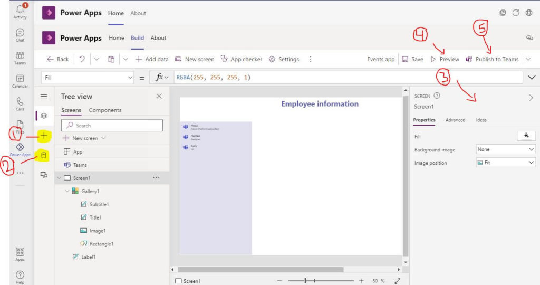Image resolution: width=540 pixels, height=285 pixels.
Task: Open the Tree view layers icon
Action: (44, 116)
